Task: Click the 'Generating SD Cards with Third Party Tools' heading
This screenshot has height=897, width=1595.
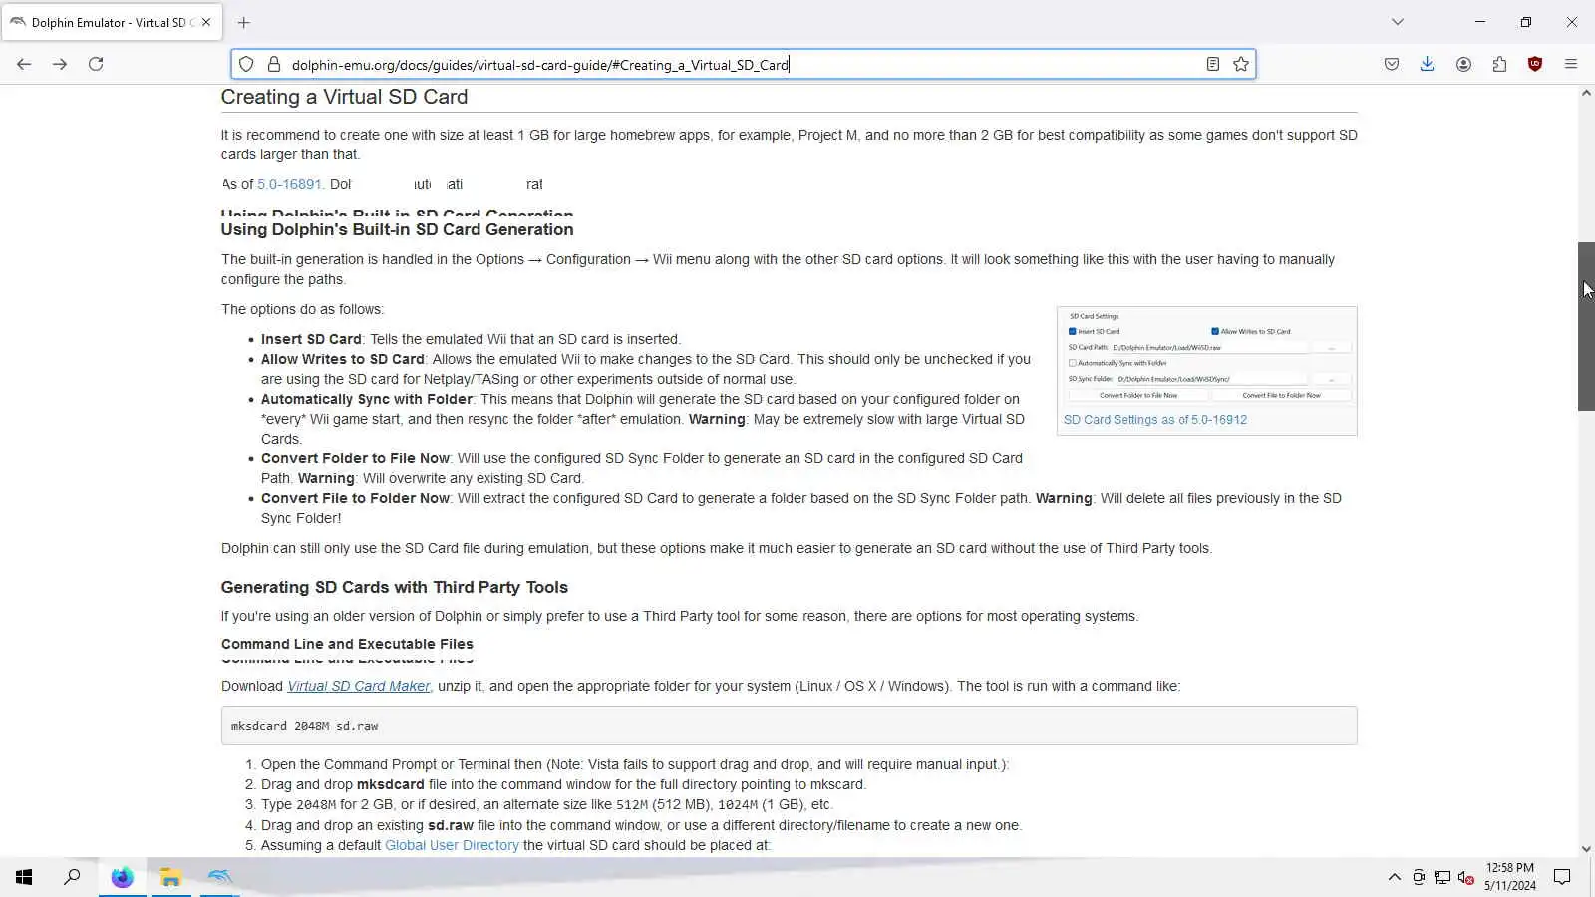Action: pos(395,587)
